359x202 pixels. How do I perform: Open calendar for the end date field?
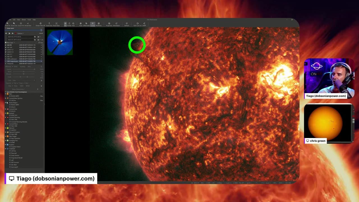pos(35,40)
